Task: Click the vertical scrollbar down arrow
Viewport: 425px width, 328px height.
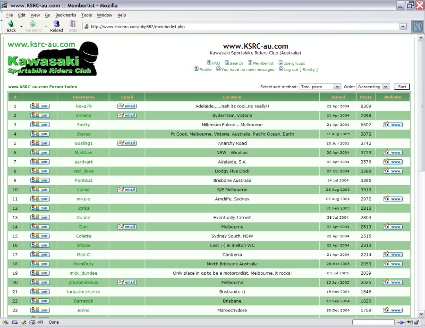Action: pos(421,314)
